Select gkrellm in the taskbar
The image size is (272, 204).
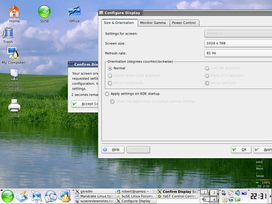pos(95,191)
